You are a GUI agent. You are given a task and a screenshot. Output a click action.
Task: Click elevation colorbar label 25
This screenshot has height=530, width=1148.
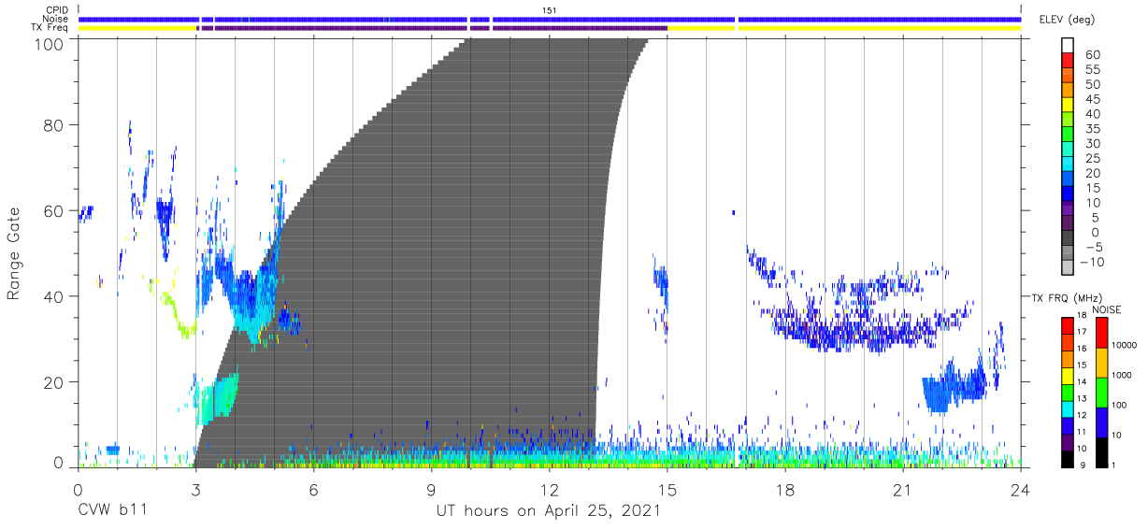1093,159
